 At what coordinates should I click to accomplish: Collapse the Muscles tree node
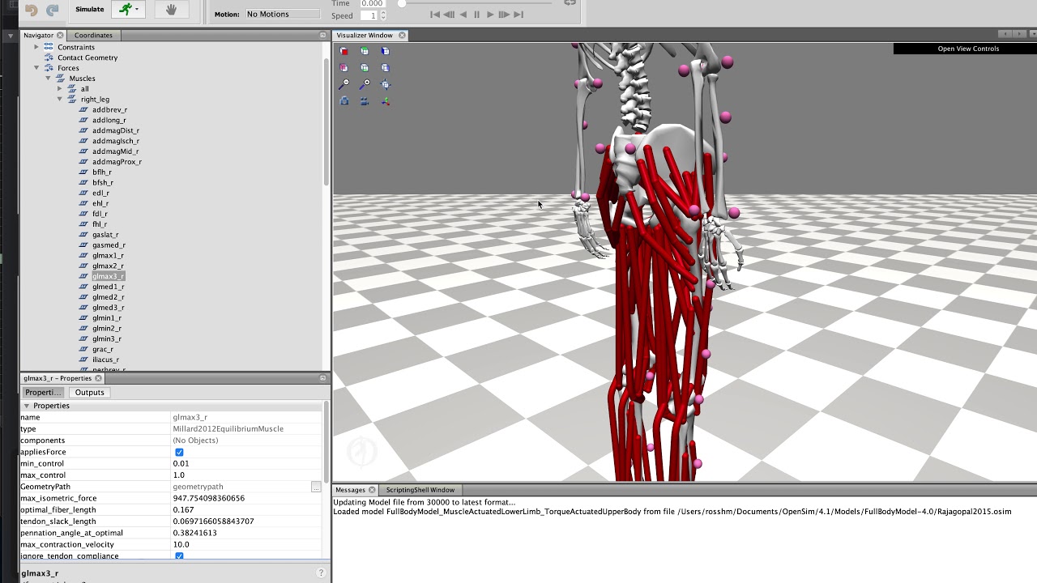point(48,79)
